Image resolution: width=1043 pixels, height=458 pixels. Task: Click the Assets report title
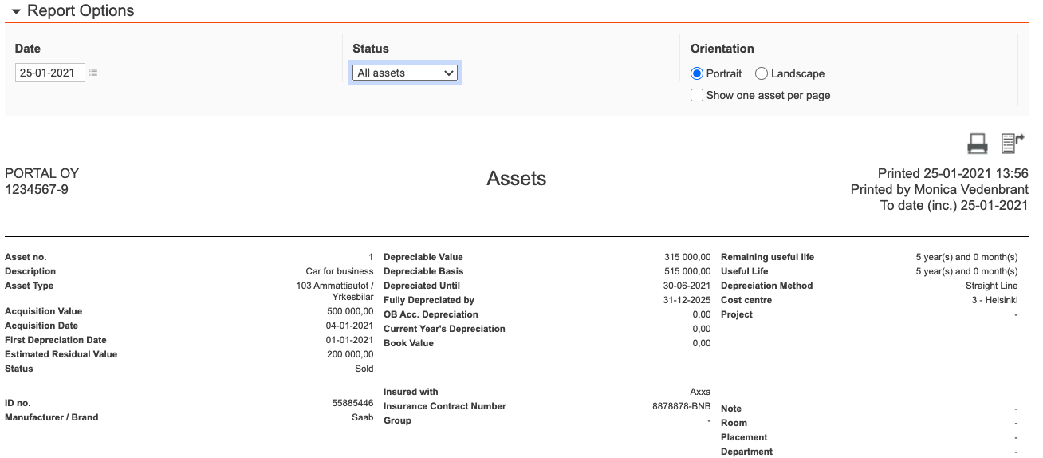pos(516,179)
